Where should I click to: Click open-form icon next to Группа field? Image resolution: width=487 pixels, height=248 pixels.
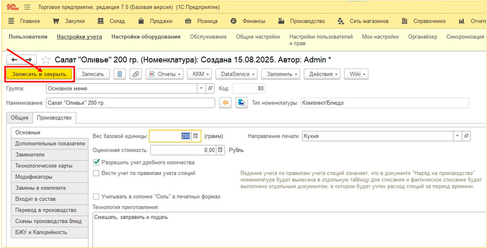pos(210,89)
